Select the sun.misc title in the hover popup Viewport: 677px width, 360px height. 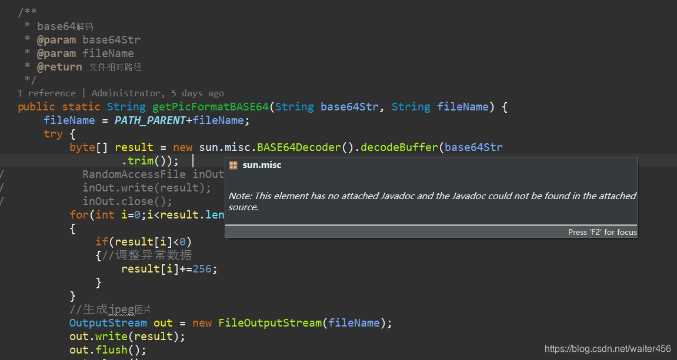point(262,165)
